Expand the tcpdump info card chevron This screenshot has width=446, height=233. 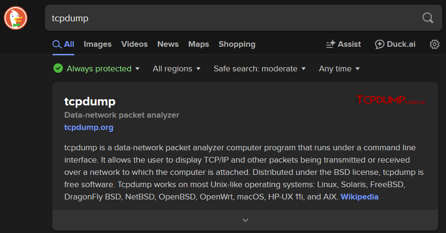point(245,220)
